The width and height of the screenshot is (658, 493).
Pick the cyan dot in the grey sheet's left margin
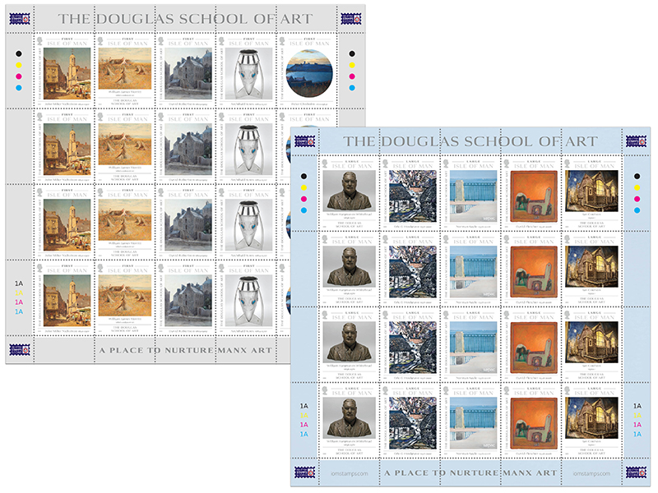tap(18, 88)
